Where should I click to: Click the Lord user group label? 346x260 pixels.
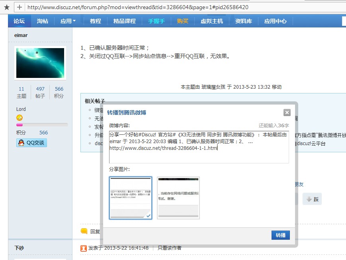[21, 109]
